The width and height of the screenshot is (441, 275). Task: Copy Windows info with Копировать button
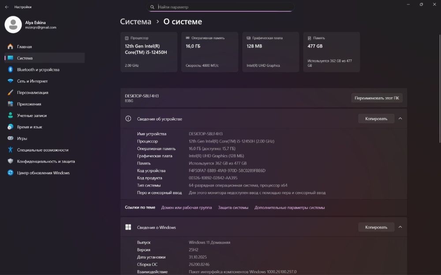pyautogui.click(x=376, y=227)
